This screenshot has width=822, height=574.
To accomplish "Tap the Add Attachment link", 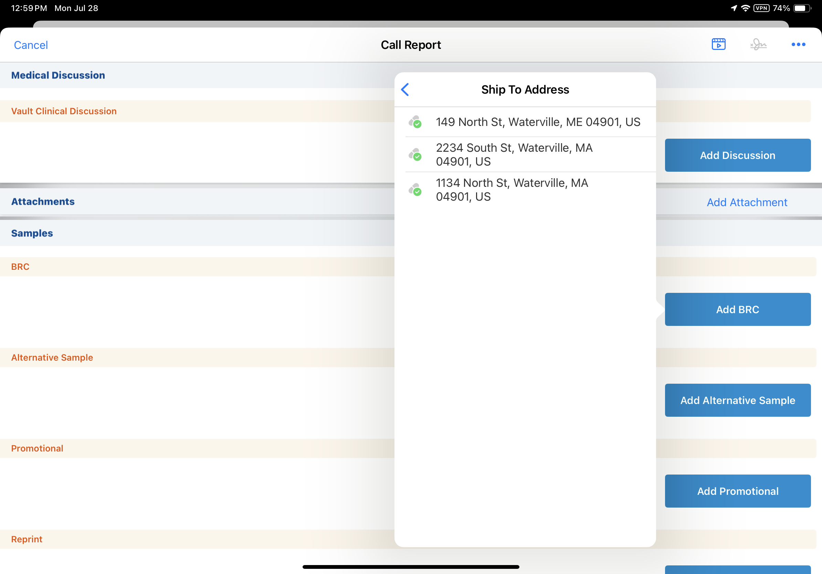I will (x=747, y=202).
